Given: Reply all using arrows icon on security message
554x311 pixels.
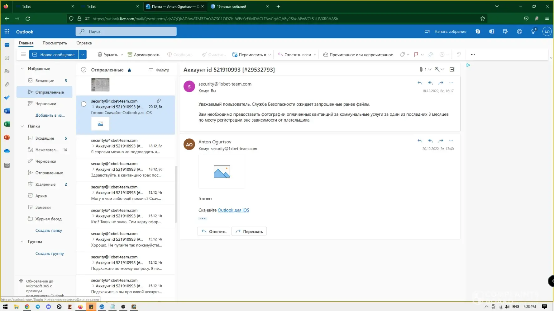Looking at the screenshot, I should click(430, 83).
